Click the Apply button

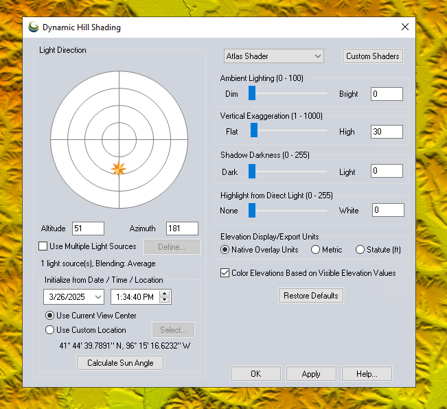[311, 374]
